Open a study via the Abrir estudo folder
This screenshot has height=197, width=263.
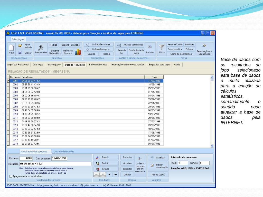24,46
